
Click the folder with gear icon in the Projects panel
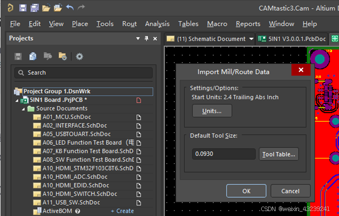coord(63,56)
